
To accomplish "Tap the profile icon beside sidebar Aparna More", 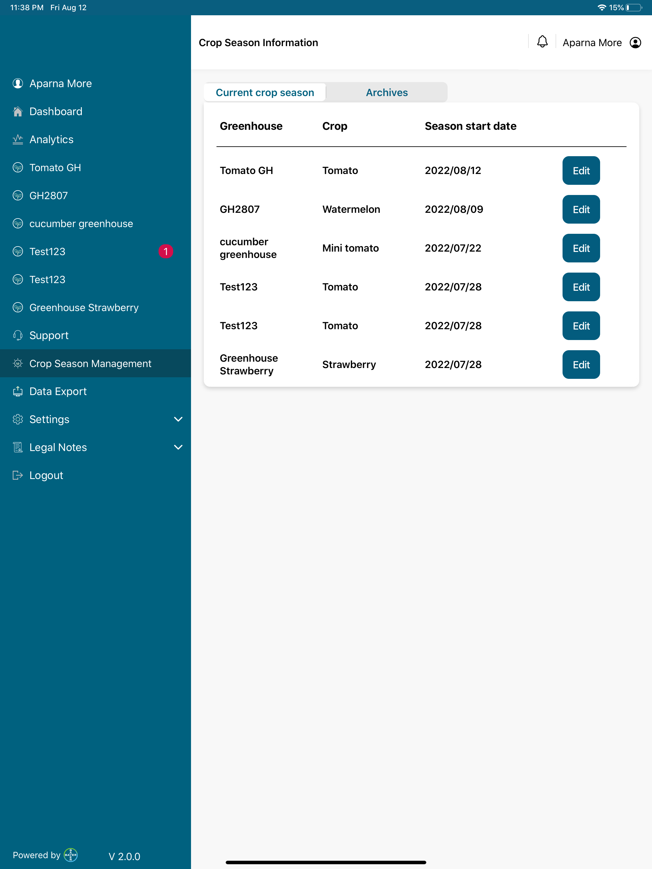I will coord(18,83).
